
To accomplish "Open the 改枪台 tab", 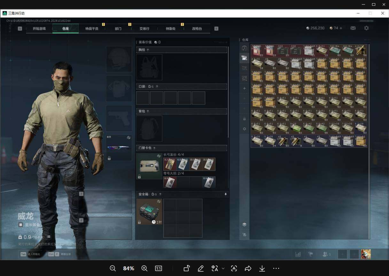I will tap(197, 29).
